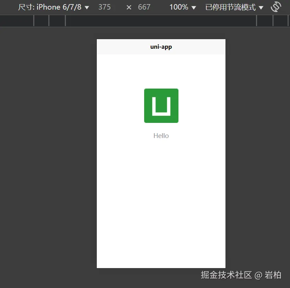Click the × dimension swap symbol
Screen dimensions: 290x288
tap(128, 7)
